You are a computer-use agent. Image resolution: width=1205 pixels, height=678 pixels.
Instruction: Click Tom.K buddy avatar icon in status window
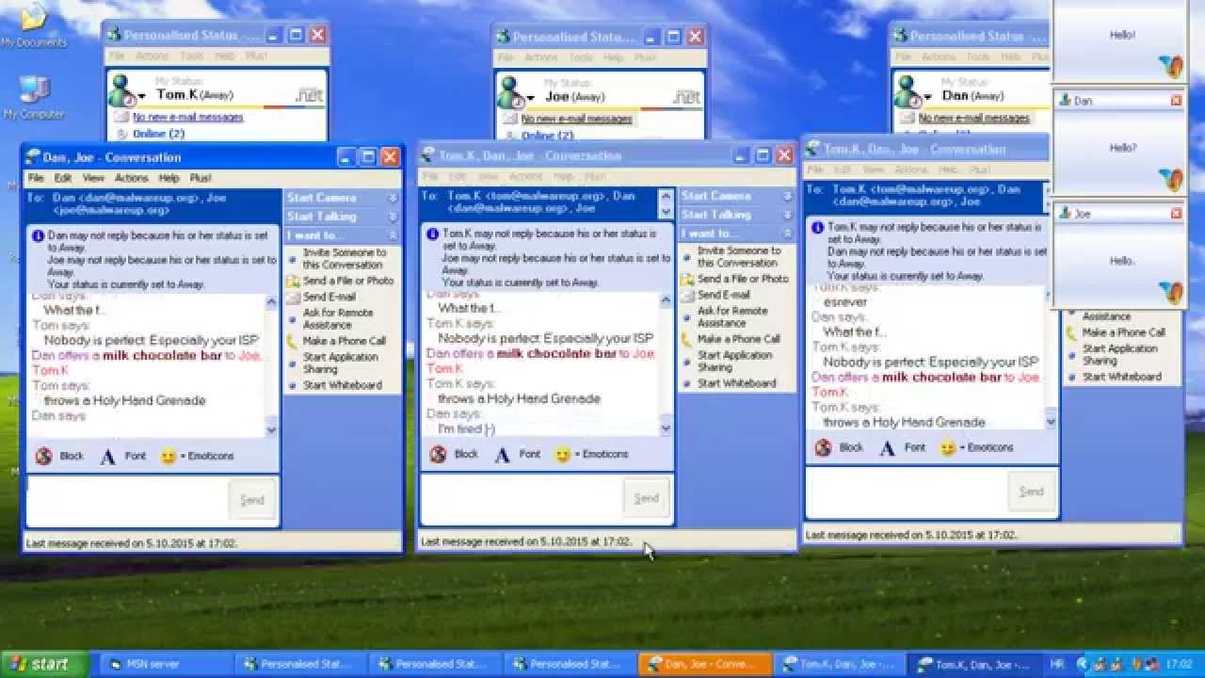(122, 90)
